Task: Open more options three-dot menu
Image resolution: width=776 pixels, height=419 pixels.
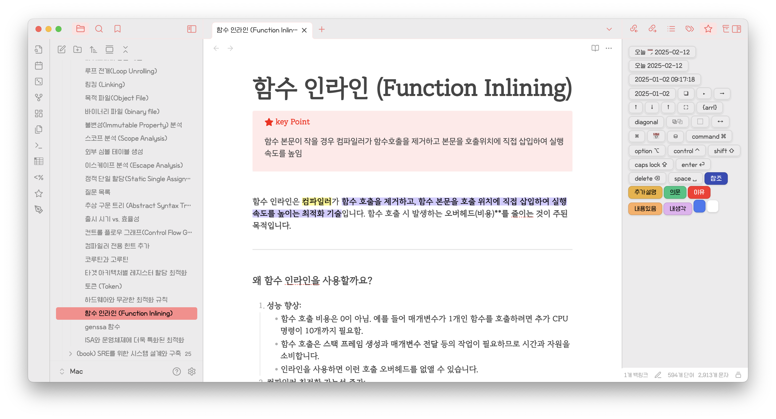Action: click(x=609, y=48)
